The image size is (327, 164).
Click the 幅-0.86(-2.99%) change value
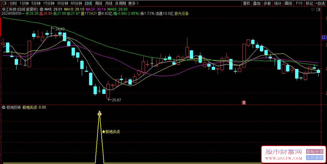(126, 14)
